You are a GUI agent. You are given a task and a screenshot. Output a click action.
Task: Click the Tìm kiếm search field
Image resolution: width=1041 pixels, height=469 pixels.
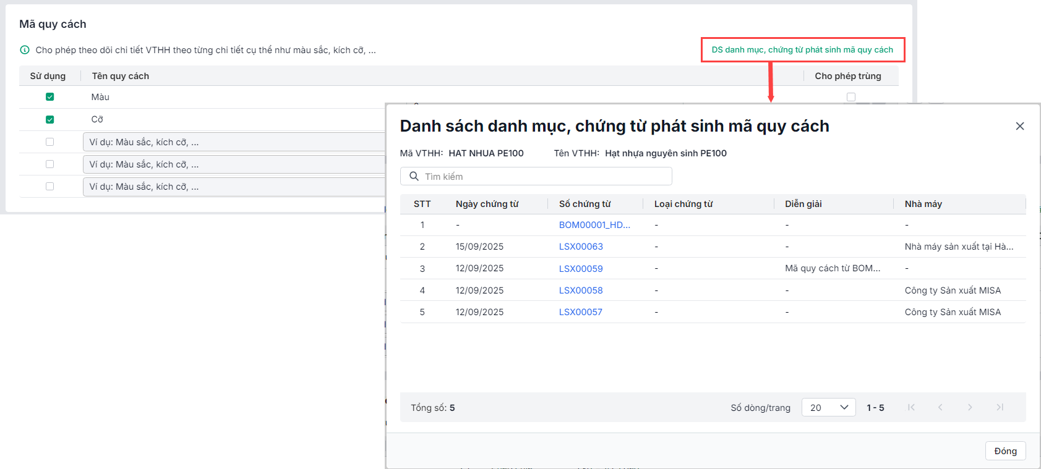[x=544, y=176]
